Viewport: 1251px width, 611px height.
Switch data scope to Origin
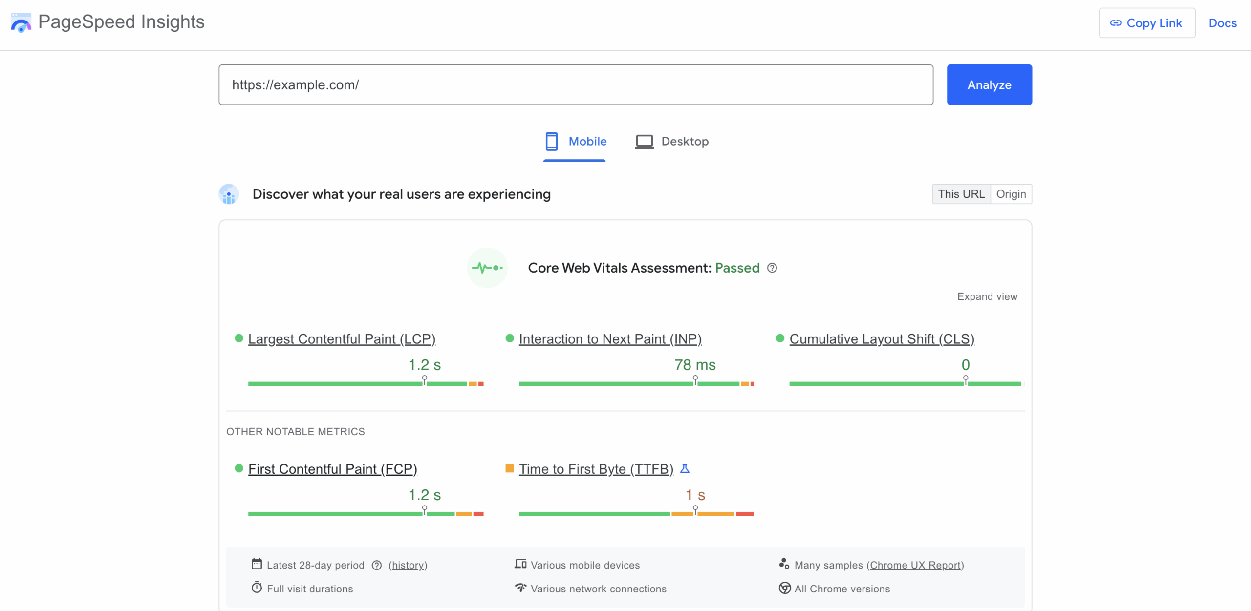1011,194
